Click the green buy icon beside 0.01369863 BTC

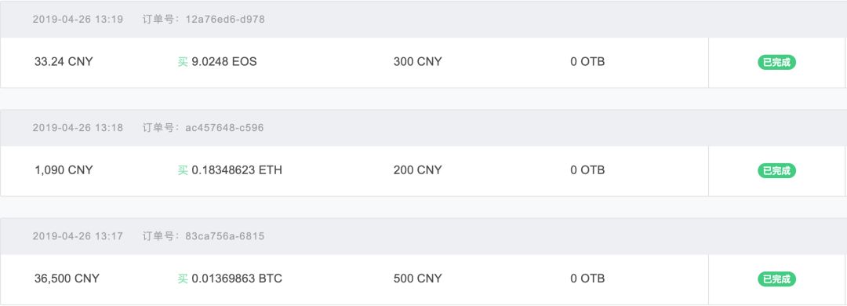[183, 279]
